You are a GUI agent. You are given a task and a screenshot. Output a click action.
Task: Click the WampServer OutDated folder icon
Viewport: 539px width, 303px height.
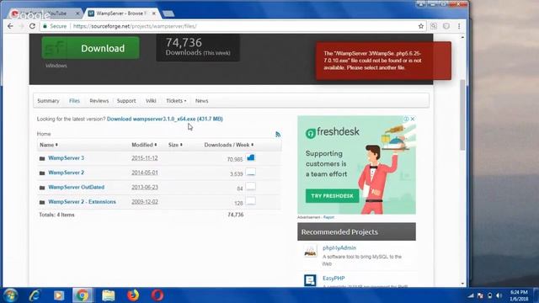[x=42, y=188]
